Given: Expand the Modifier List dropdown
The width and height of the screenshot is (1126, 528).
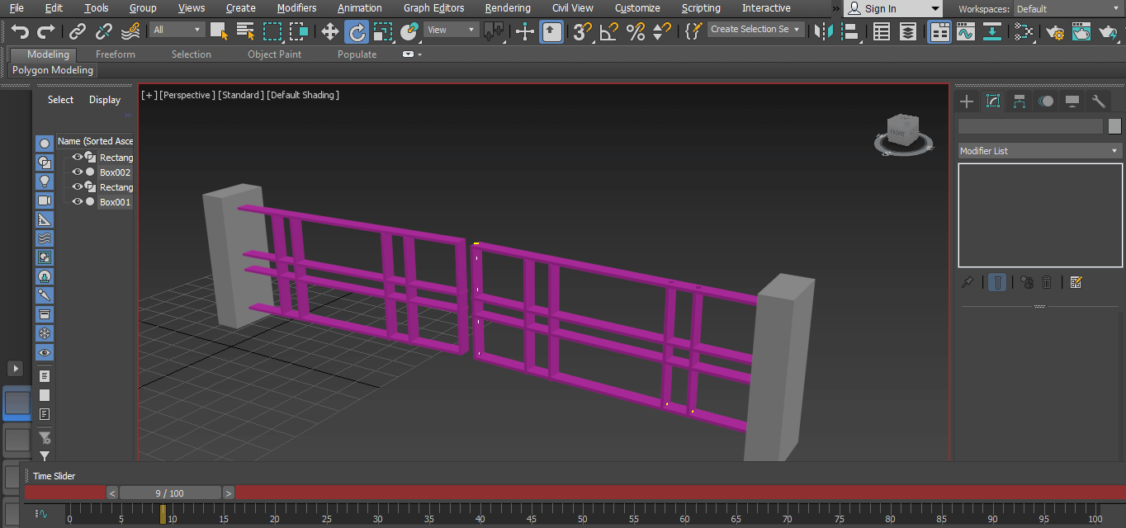Looking at the screenshot, I should pyautogui.click(x=1038, y=151).
